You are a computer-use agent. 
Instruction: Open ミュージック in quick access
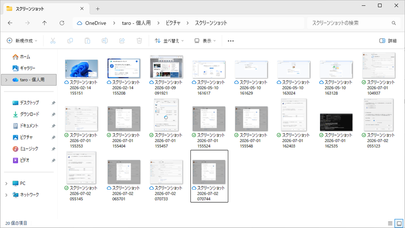(x=25, y=149)
